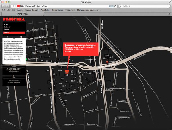Expand the Популярные ресурсы bookmarks folder
Image resolution: width=172 pixels, height=130 pixels.
tap(91, 10)
